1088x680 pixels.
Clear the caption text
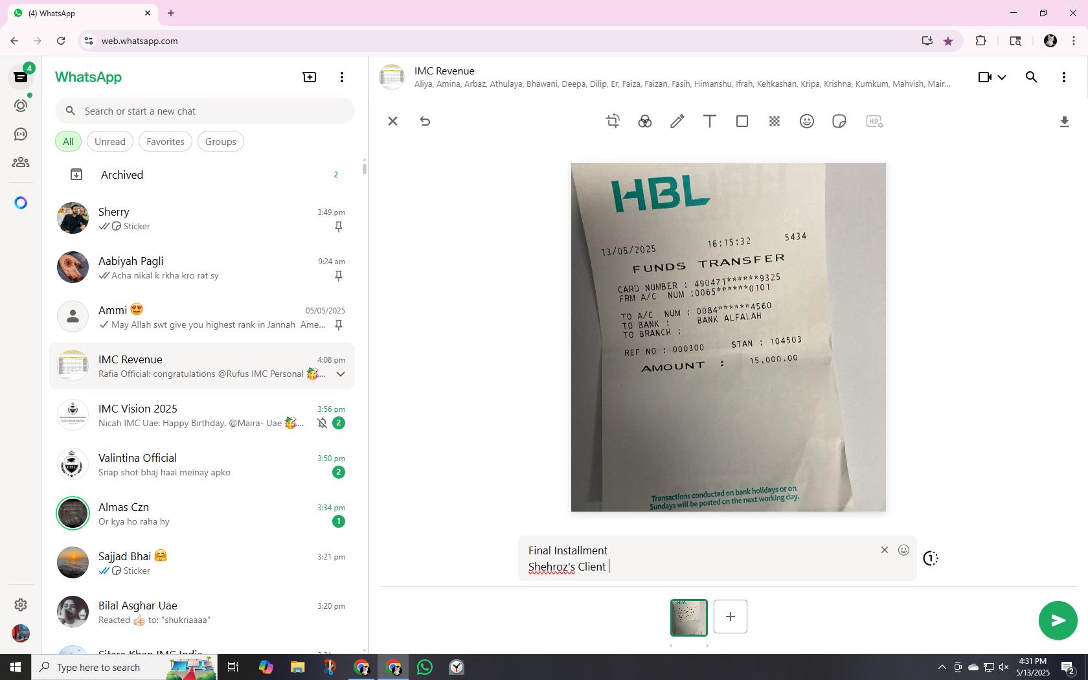[885, 550]
